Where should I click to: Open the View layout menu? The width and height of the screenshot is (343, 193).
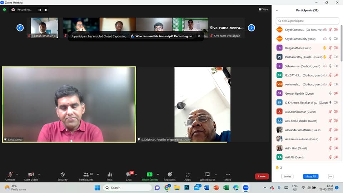coord(263,9)
